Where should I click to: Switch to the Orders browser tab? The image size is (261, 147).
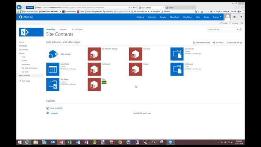(x=181, y=7)
